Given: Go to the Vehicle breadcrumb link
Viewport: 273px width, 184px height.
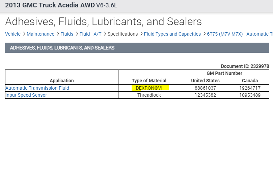Looking at the screenshot, I should pos(13,34).
